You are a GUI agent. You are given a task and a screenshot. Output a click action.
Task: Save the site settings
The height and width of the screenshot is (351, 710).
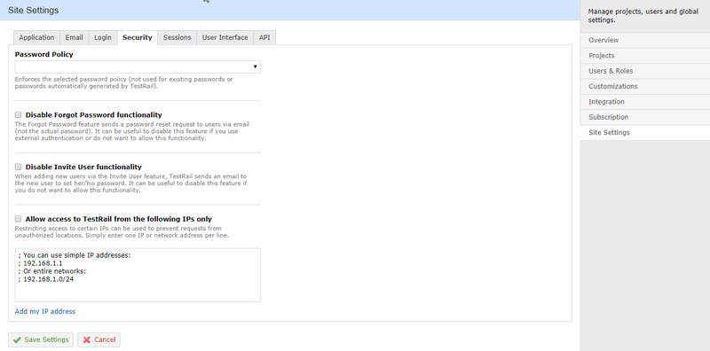(x=41, y=339)
